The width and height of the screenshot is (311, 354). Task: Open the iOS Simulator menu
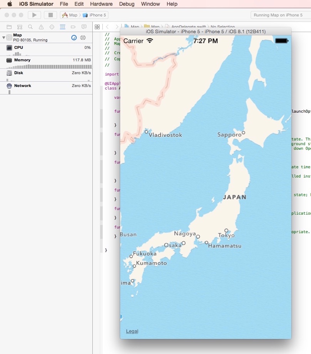point(36,4)
